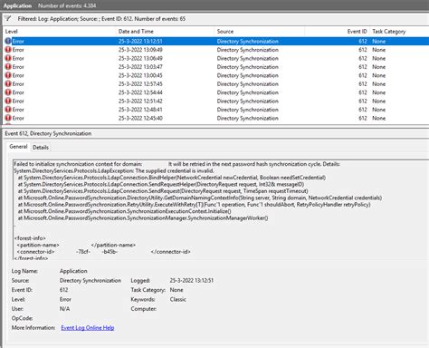Click error icon of the 12:51:42 event
429x348 pixels.
pyautogui.click(x=8, y=101)
